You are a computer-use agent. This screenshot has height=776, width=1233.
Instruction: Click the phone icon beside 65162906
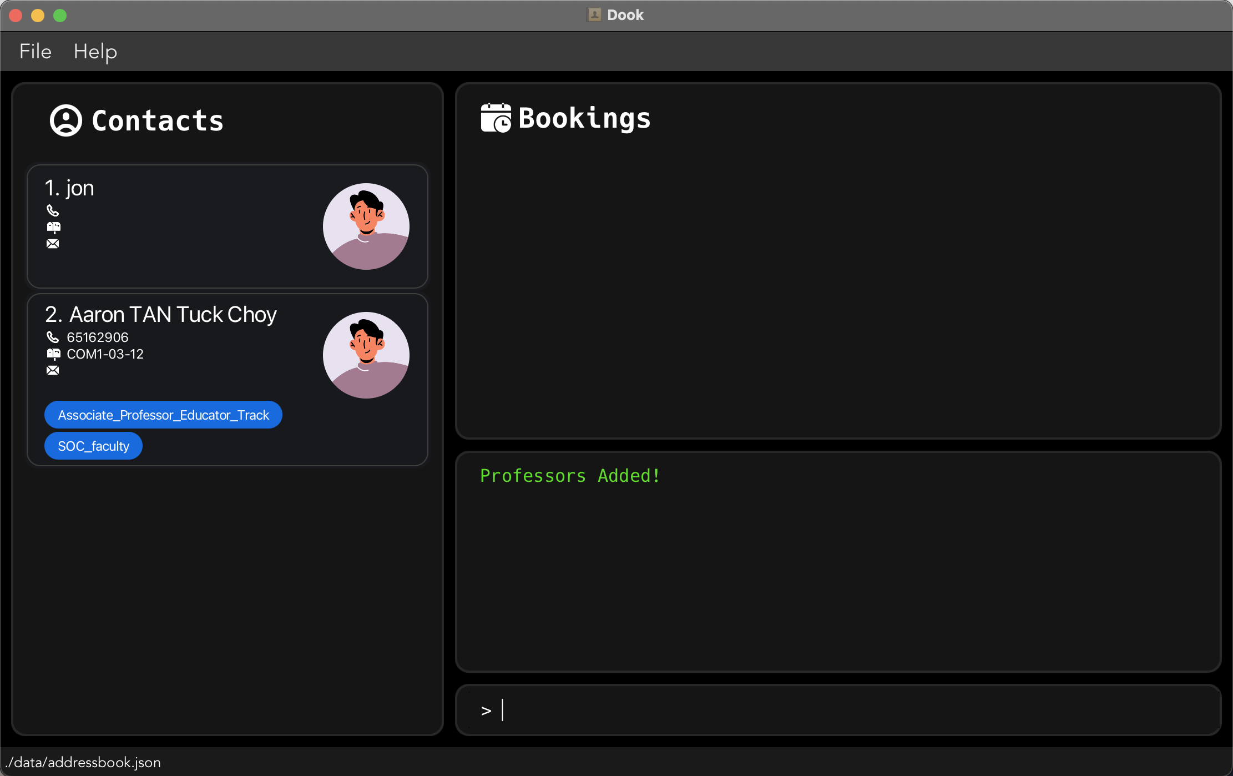point(53,337)
